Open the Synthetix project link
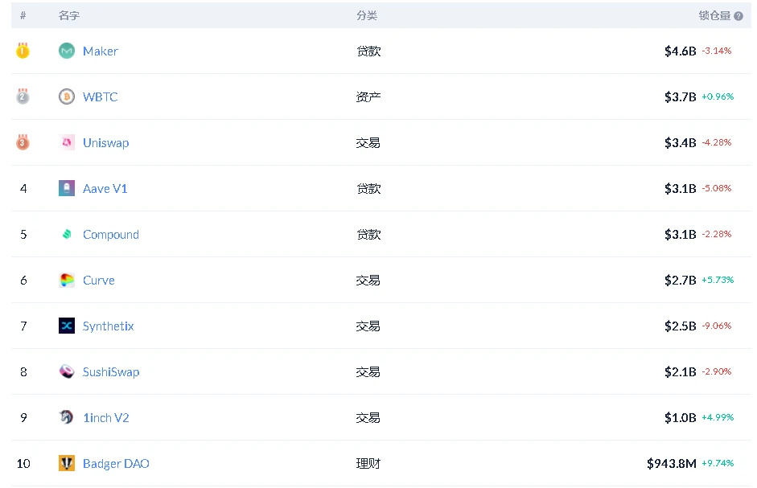The width and height of the screenshot is (757, 488). coord(108,326)
